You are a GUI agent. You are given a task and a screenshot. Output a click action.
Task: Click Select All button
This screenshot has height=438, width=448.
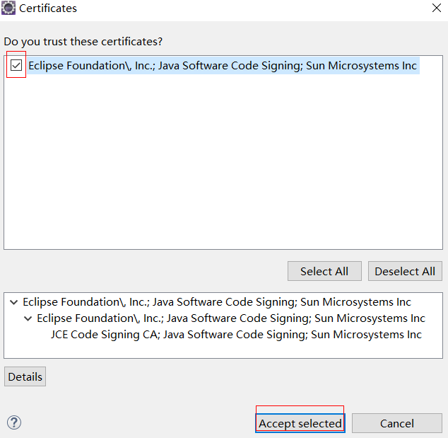click(324, 271)
